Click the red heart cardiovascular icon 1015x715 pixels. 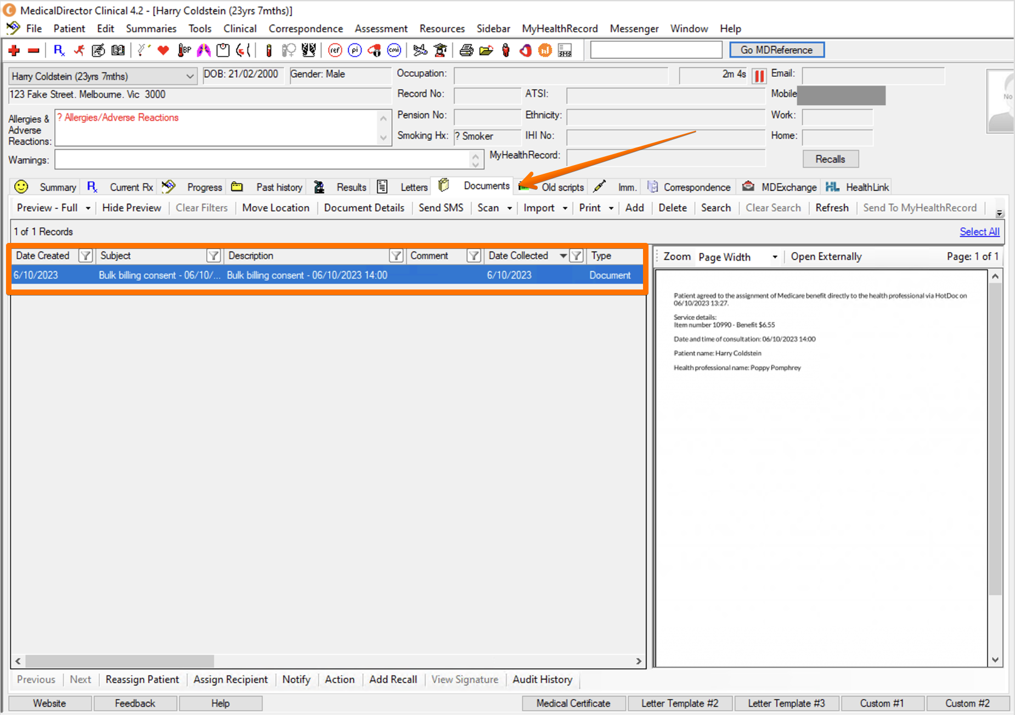pyautogui.click(x=163, y=50)
